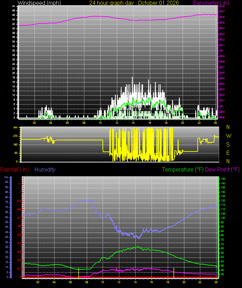Click the '46' value on windspeed axis

coord(14,15)
